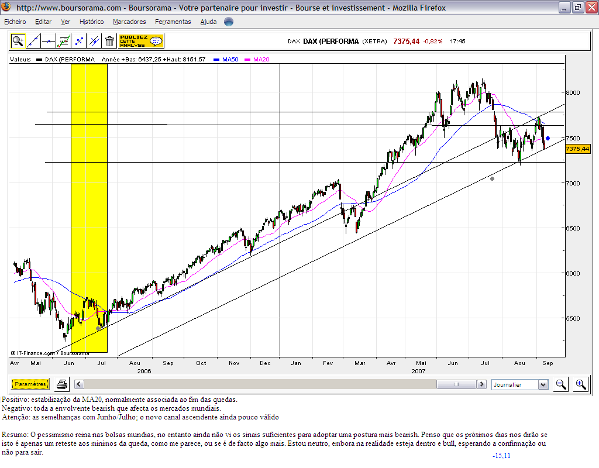599x468 pixels.
Task: Open the chart indicators tool
Action: pyautogui.click(x=64, y=41)
